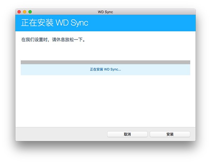Click empty space on the right of the blue header
The image size is (211, 163).
click(158, 23)
